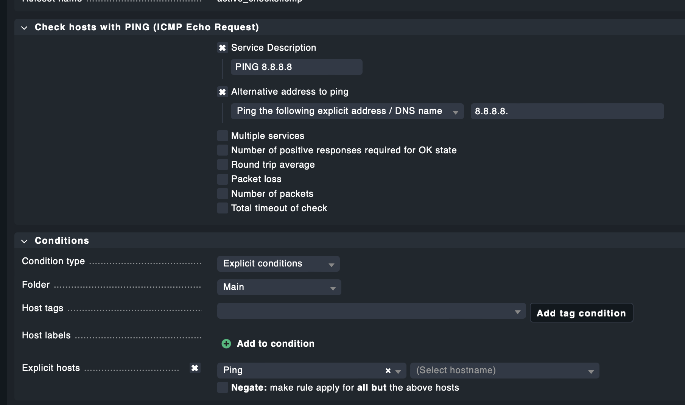Screen dimensions: 685x405
Task: Open the Folder dropdown showing Main
Action: click(279, 287)
